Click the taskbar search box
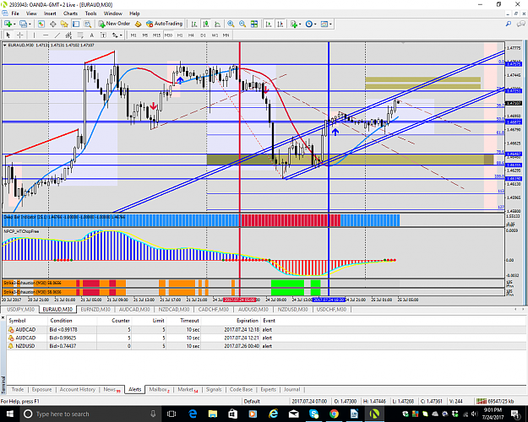Screen dimensions: 528x422 (90, 414)
